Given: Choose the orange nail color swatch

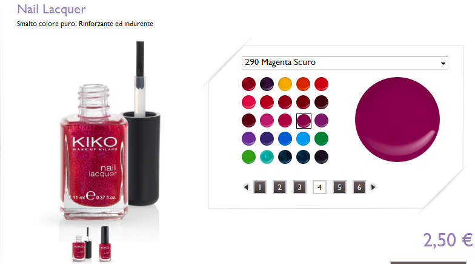Looking at the screenshot, I should 303,84.
